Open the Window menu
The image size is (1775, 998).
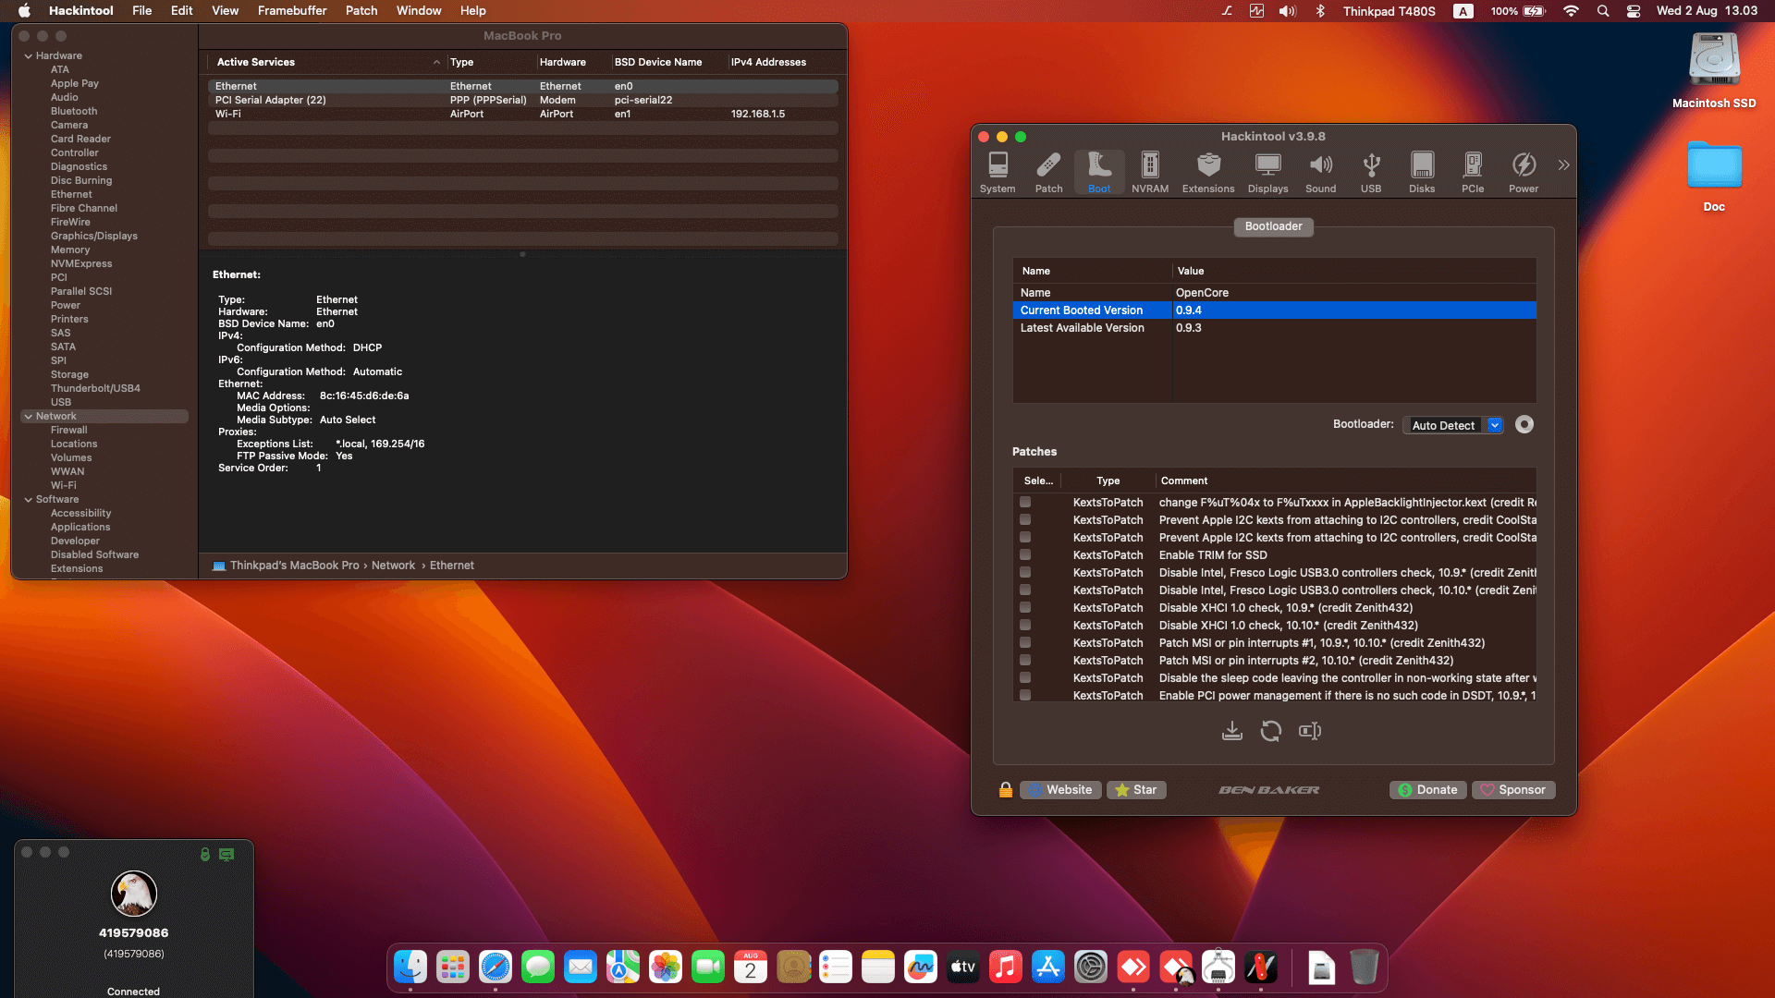(419, 11)
